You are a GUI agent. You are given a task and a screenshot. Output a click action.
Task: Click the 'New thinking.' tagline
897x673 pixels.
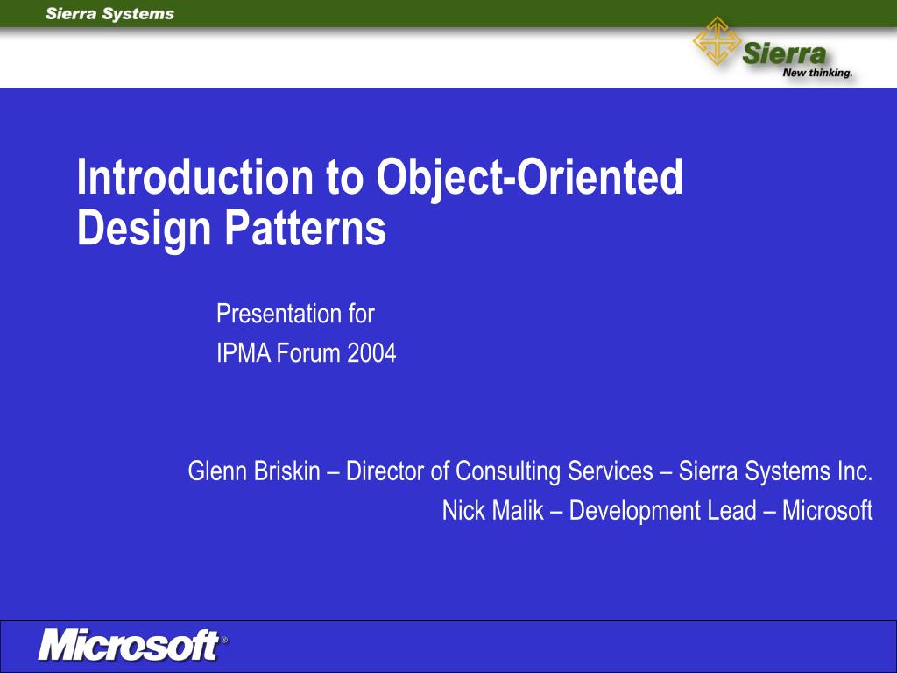(x=817, y=73)
